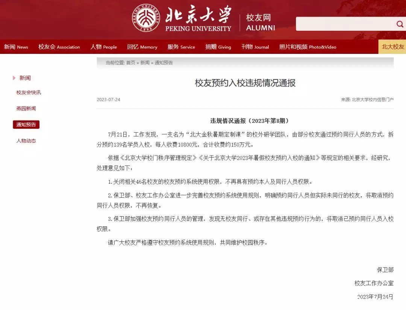
Task: Click the closing line 请广大校友严格遵守
Action: tap(188, 243)
